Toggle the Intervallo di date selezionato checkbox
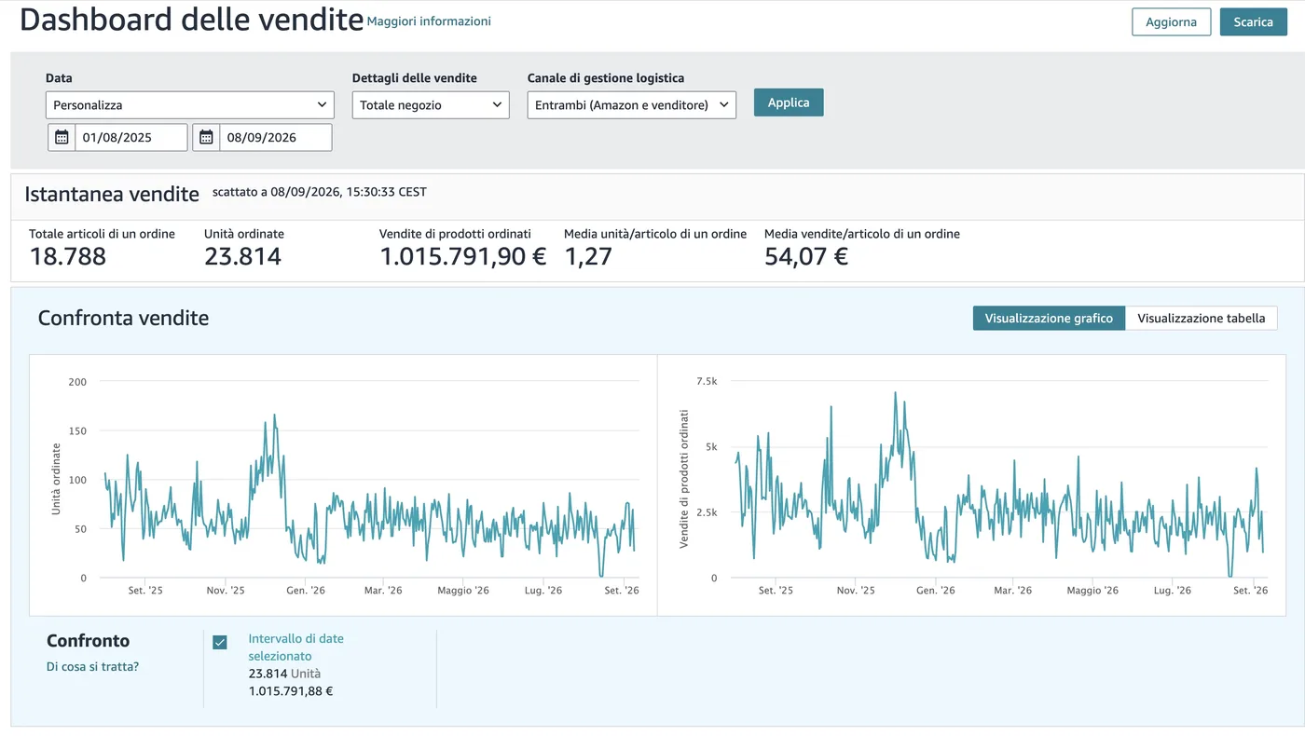The height and width of the screenshot is (736, 1305). 220,642
